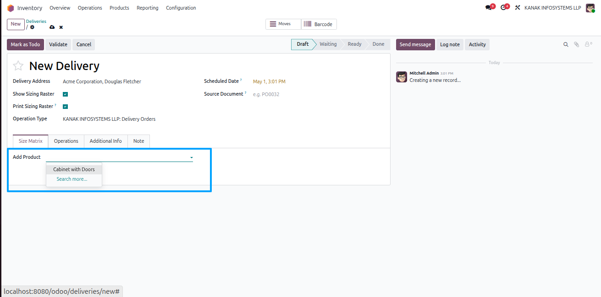601x297 pixels.
Task: Click the Search more... link
Action: 72,179
